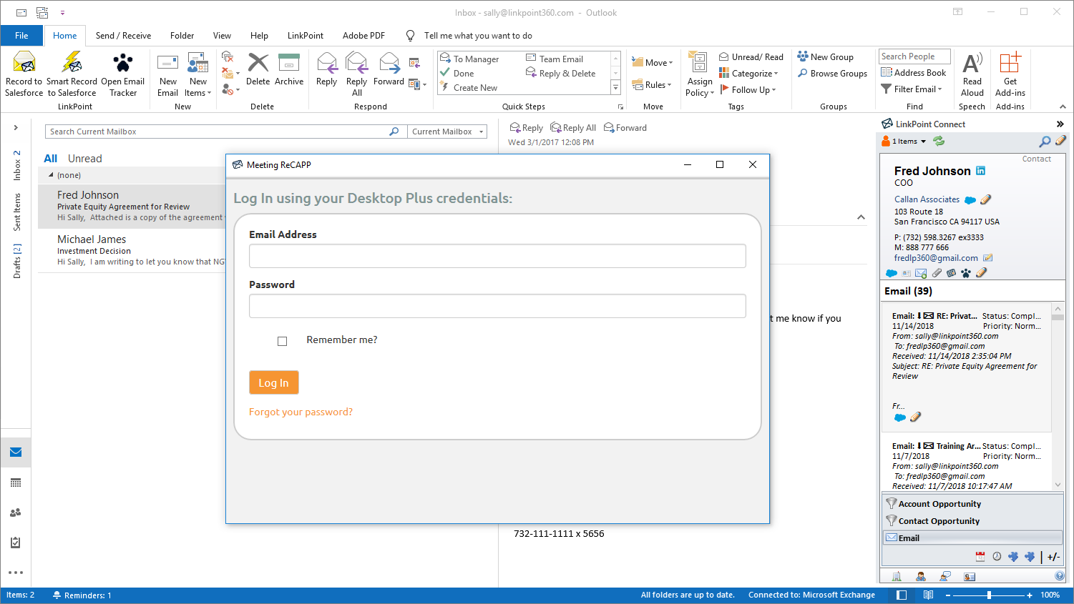1074x604 pixels.
Task: Click green refresh icon in LinkPoint Connect
Action: tap(939, 142)
